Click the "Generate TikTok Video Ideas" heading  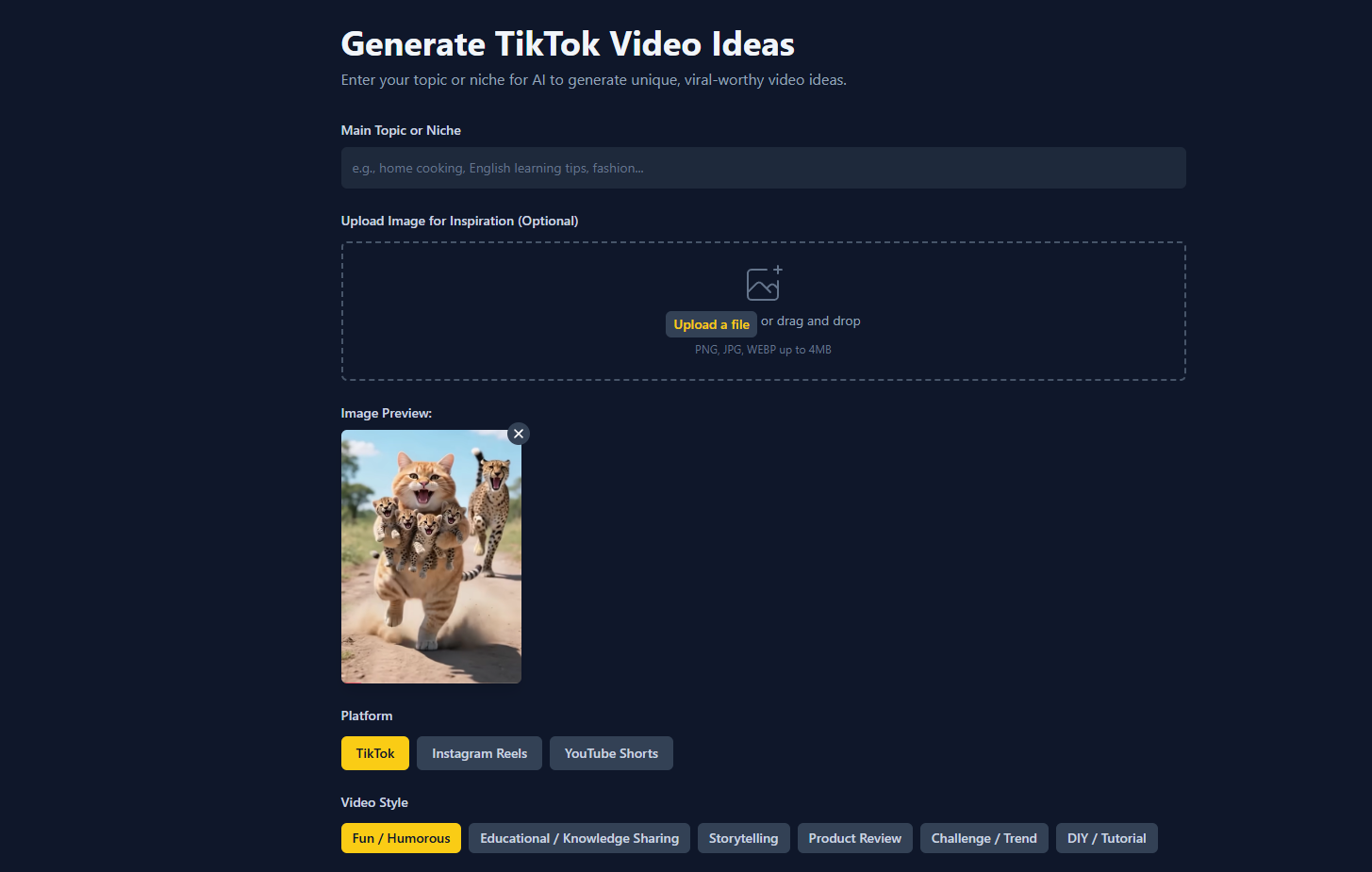tap(568, 44)
